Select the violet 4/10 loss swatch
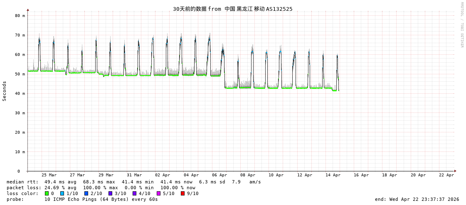The width and height of the screenshot is (466, 205). [x=134, y=193]
